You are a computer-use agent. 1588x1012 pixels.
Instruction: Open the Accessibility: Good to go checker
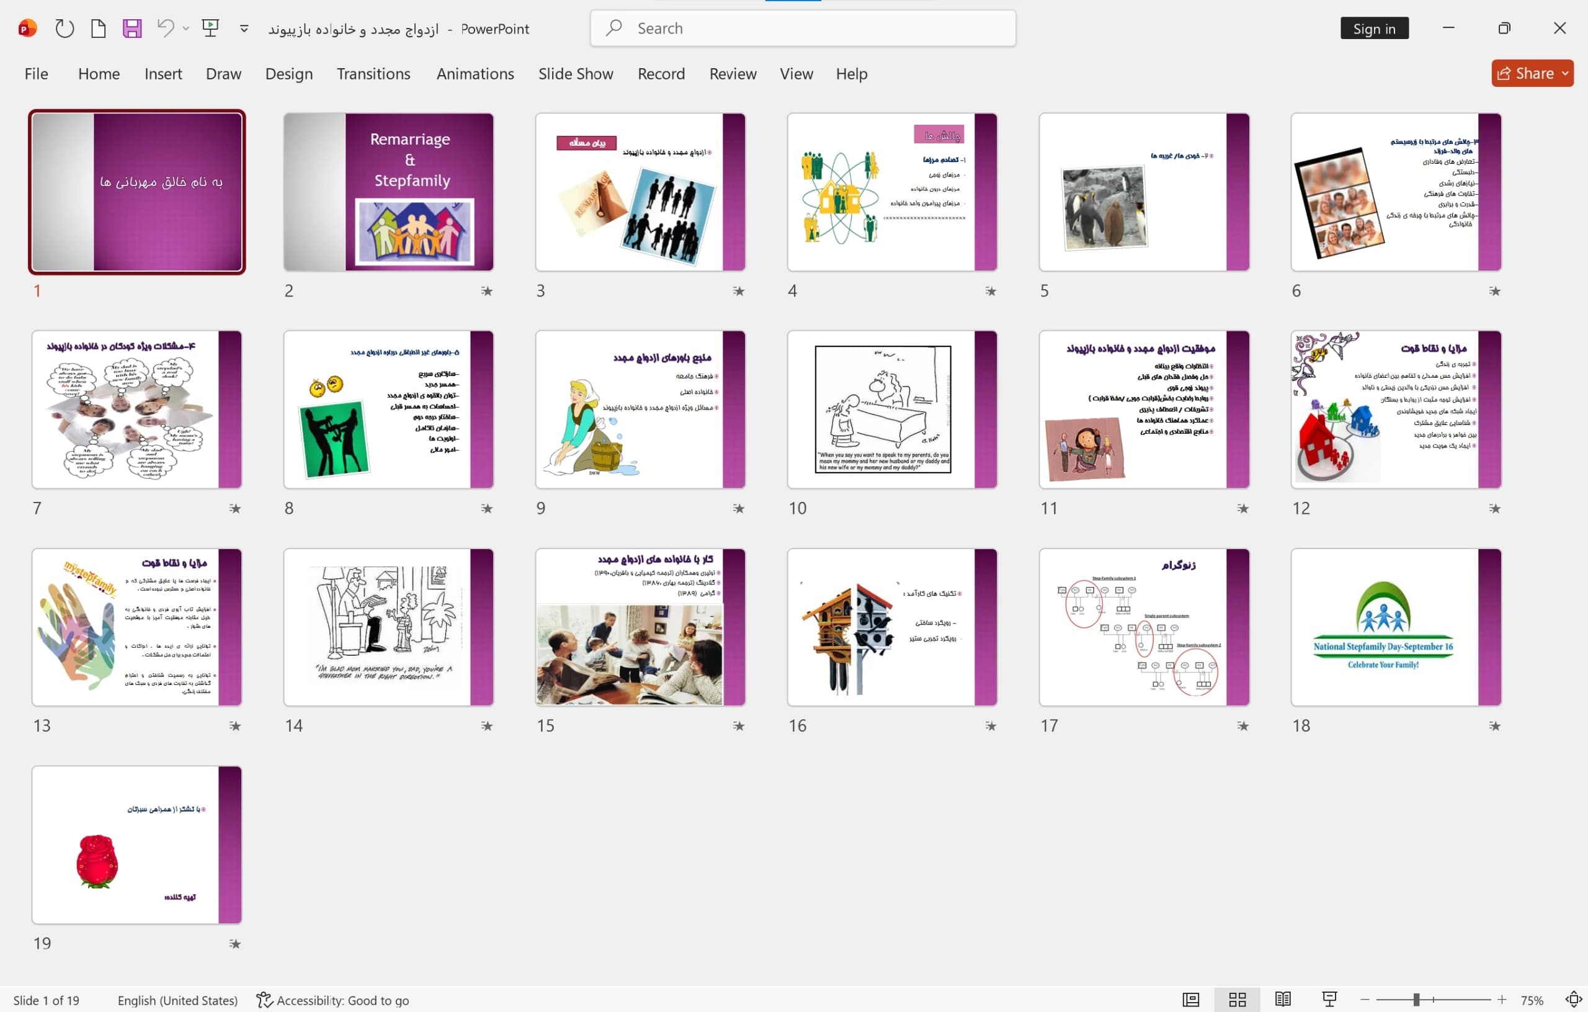(332, 1000)
